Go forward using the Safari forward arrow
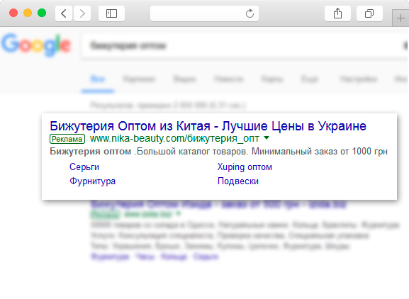Screen dimensions: 409x299 [x=82, y=13]
